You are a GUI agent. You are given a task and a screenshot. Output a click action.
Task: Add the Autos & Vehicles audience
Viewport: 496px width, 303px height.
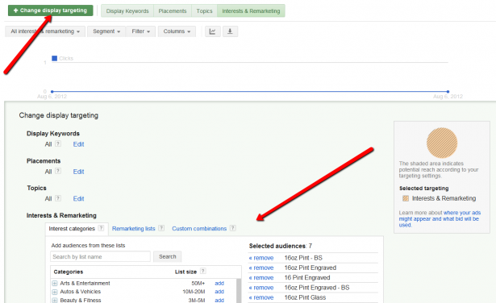click(219, 292)
